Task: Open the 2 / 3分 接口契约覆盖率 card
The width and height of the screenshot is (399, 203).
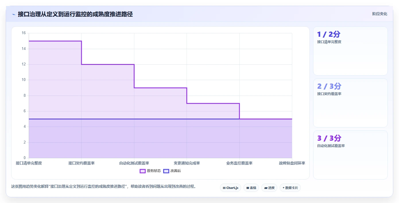Action: pyautogui.click(x=350, y=103)
